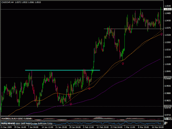Click the current price label 1.0515
This screenshot has height=129, width=172.
[x=168, y=9]
